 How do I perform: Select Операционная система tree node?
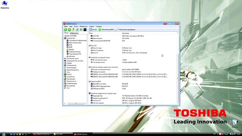(74, 61)
